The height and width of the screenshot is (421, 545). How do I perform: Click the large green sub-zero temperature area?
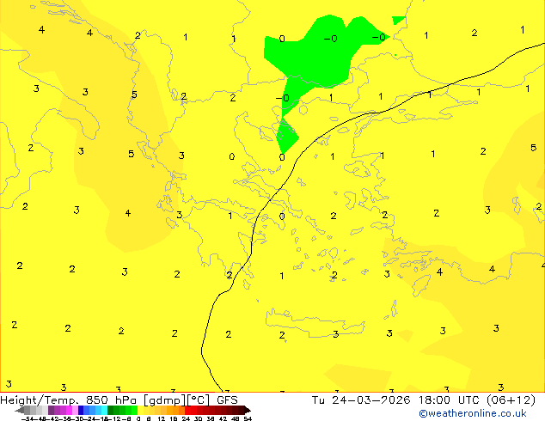click(x=318, y=53)
